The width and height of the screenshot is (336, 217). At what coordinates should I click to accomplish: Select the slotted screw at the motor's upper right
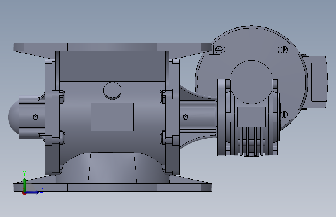(284, 49)
